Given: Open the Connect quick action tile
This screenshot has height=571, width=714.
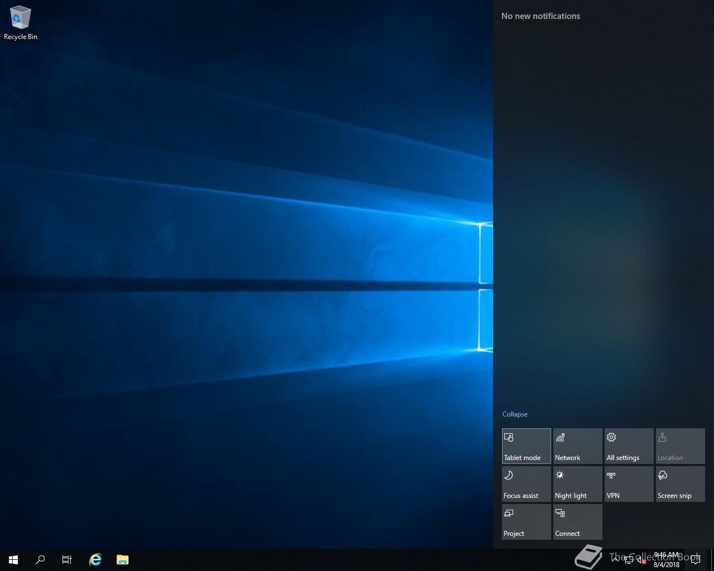Looking at the screenshot, I should (x=577, y=521).
